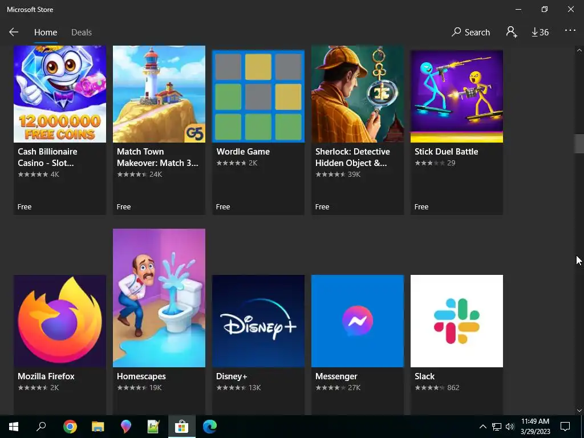Click the Free price under Match Town Makeover
The image size is (584, 438).
[x=124, y=206]
